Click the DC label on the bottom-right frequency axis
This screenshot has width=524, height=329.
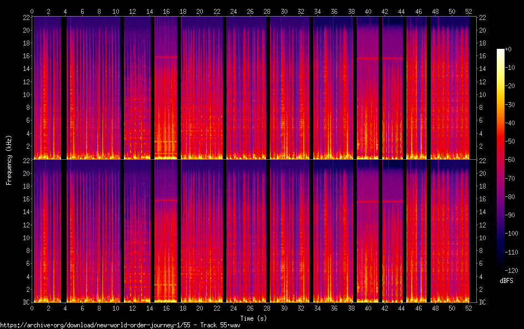point(482,302)
